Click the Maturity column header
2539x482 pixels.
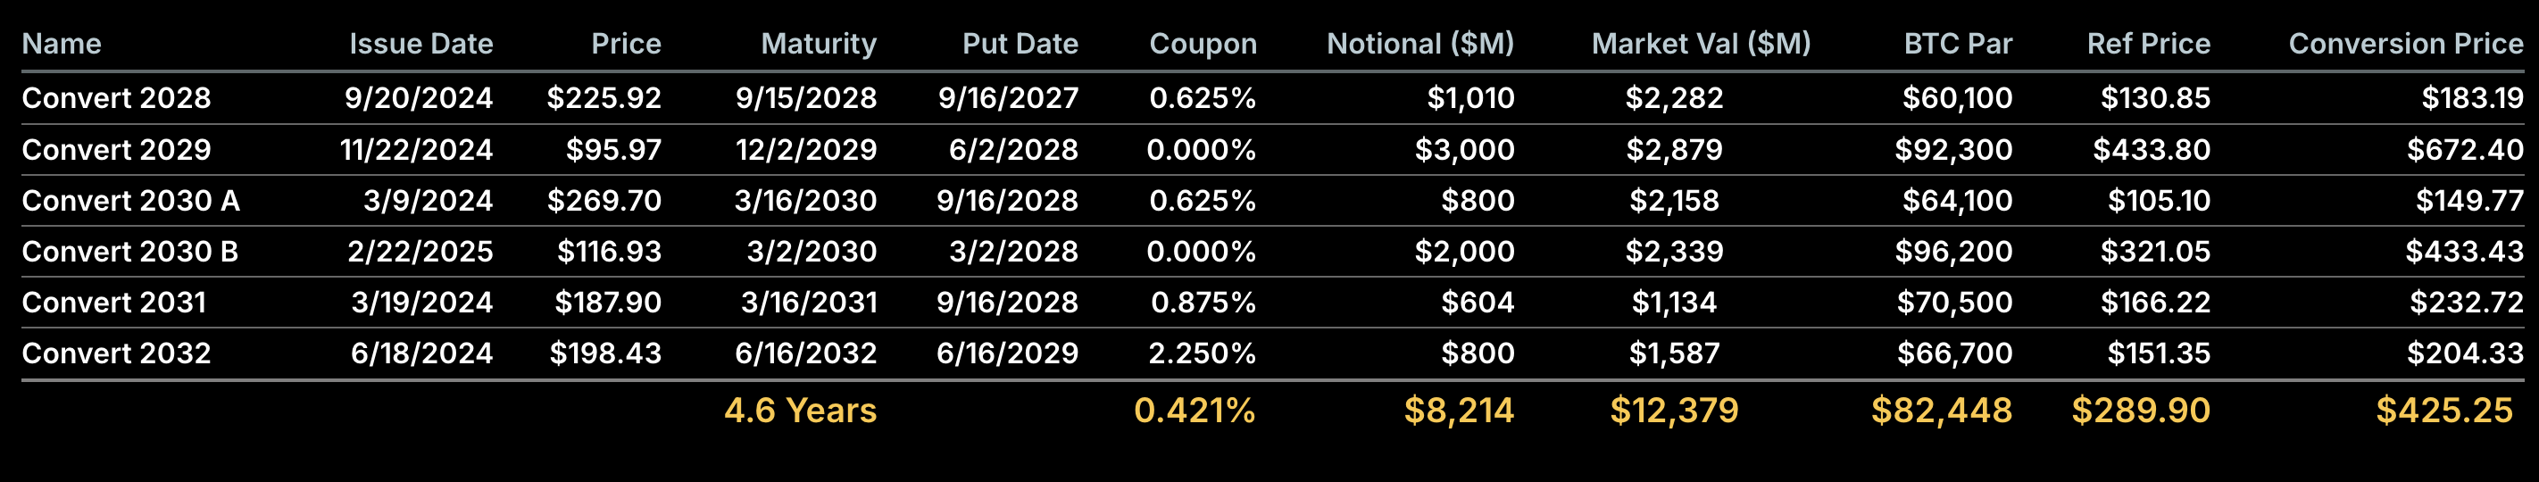click(x=818, y=44)
